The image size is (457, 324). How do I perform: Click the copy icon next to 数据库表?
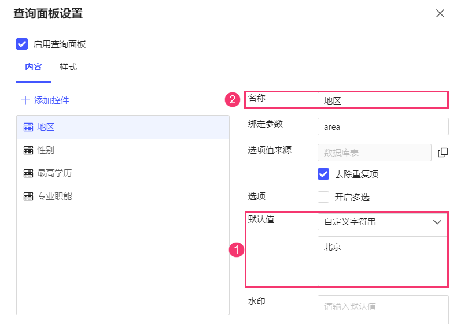(443, 152)
